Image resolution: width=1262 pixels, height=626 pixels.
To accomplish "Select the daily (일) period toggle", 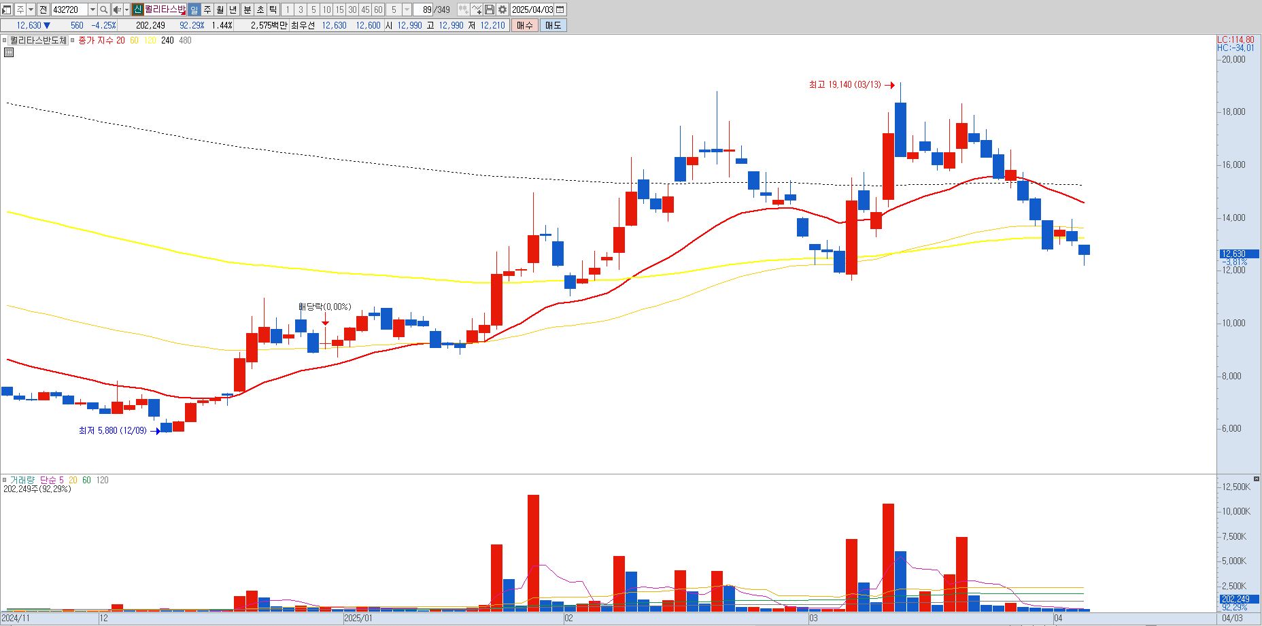I will (x=194, y=10).
